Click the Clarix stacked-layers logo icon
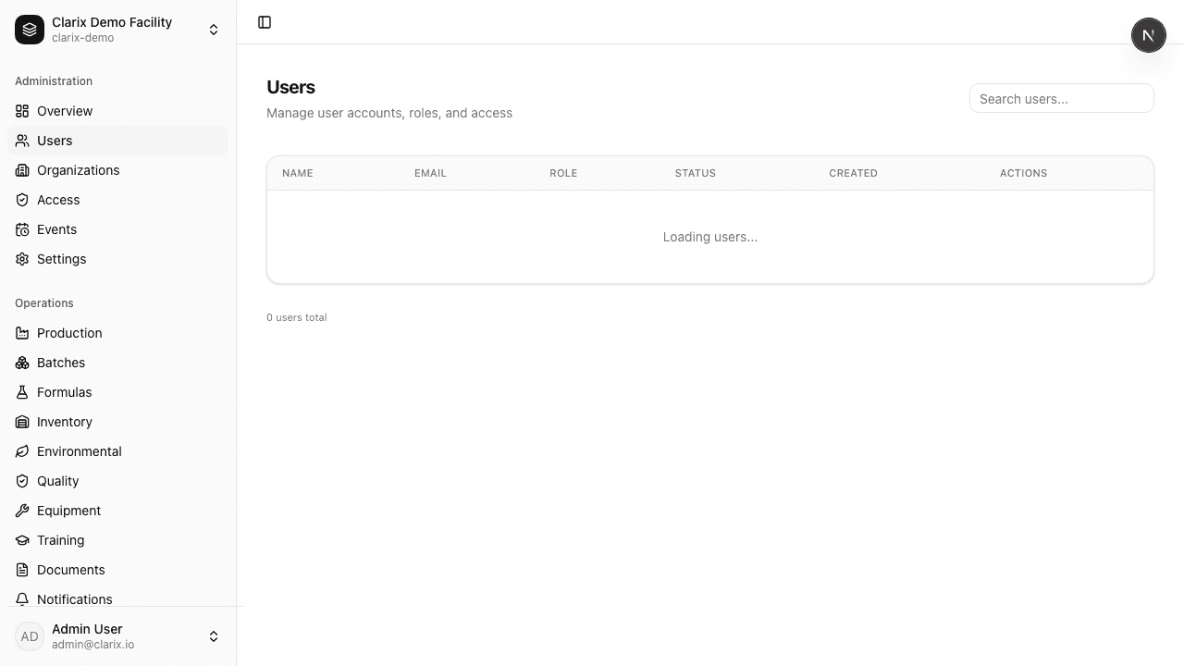This screenshot has height=666, width=1184. (30, 30)
